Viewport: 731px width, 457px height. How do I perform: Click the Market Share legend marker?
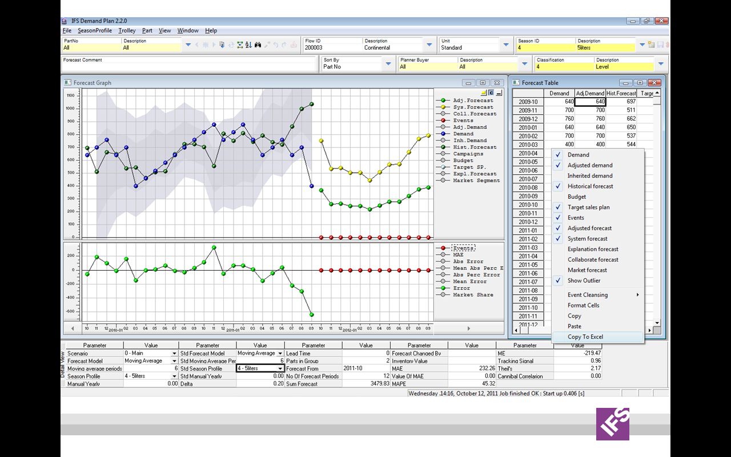point(443,295)
